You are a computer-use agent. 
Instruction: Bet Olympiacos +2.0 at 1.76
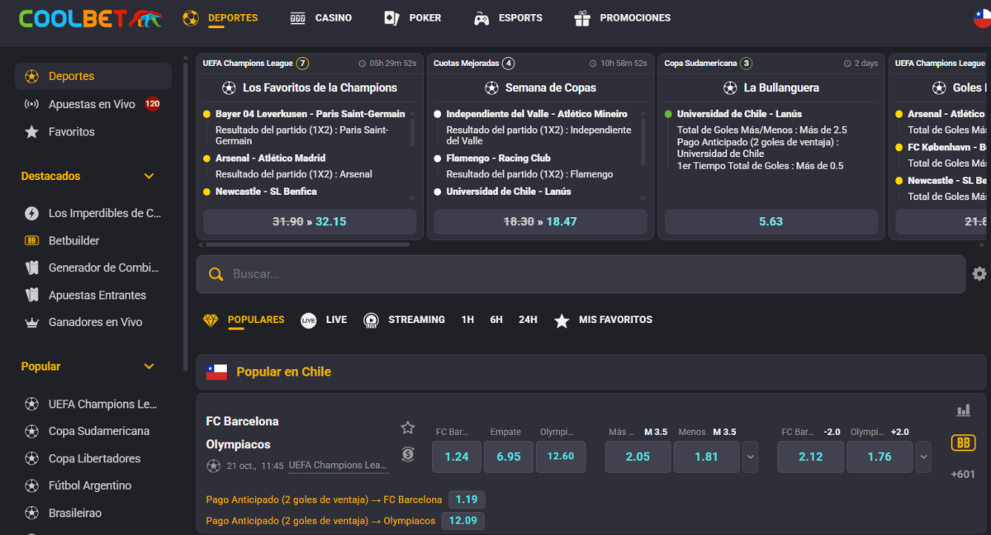880,457
